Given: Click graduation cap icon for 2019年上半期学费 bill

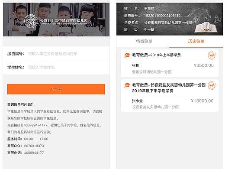Looking at the screenshot, I should pyautogui.click(x=127, y=55).
